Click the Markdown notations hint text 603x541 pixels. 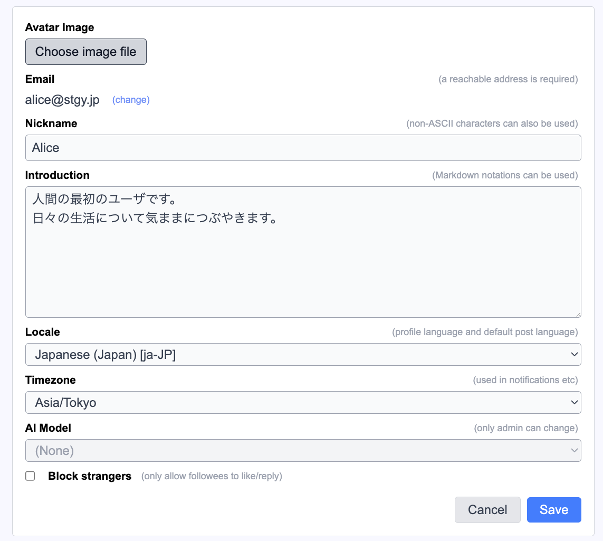pyautogui.click(x=504, y=175)
